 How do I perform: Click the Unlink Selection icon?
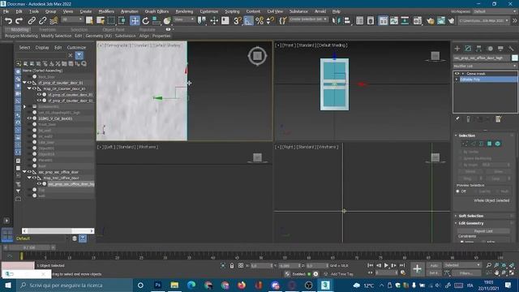(x=42, y=21)
